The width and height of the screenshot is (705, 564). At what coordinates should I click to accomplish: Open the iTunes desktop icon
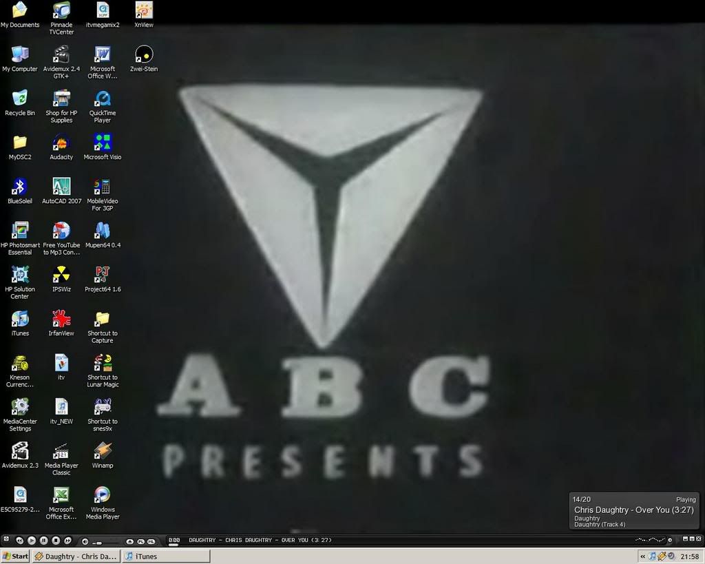point(20,323)
